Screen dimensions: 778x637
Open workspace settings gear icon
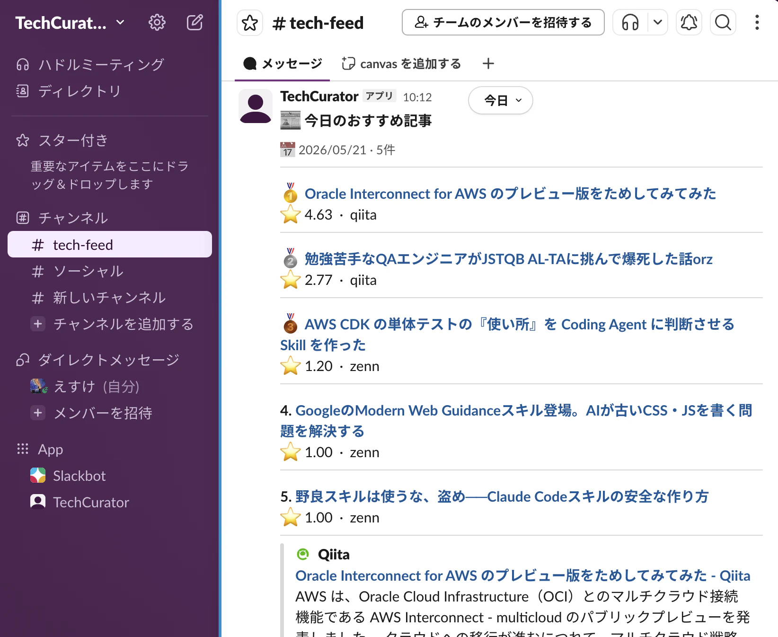157,22
